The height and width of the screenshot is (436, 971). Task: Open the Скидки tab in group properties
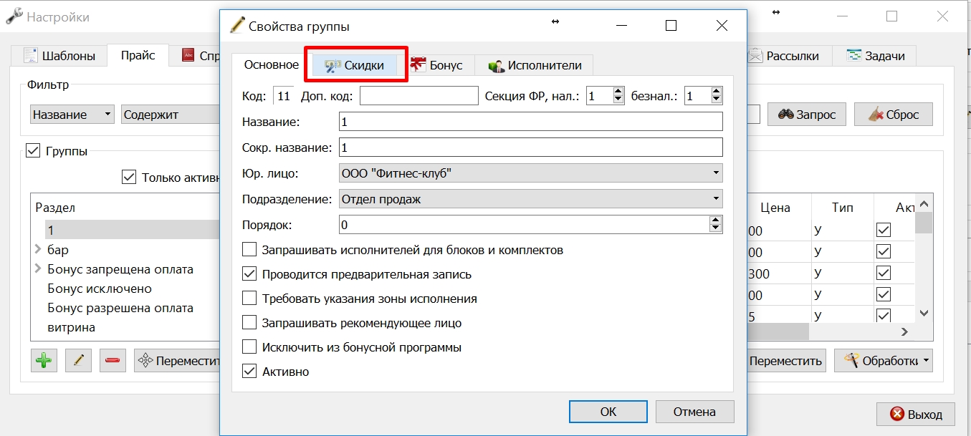(356, 65)
